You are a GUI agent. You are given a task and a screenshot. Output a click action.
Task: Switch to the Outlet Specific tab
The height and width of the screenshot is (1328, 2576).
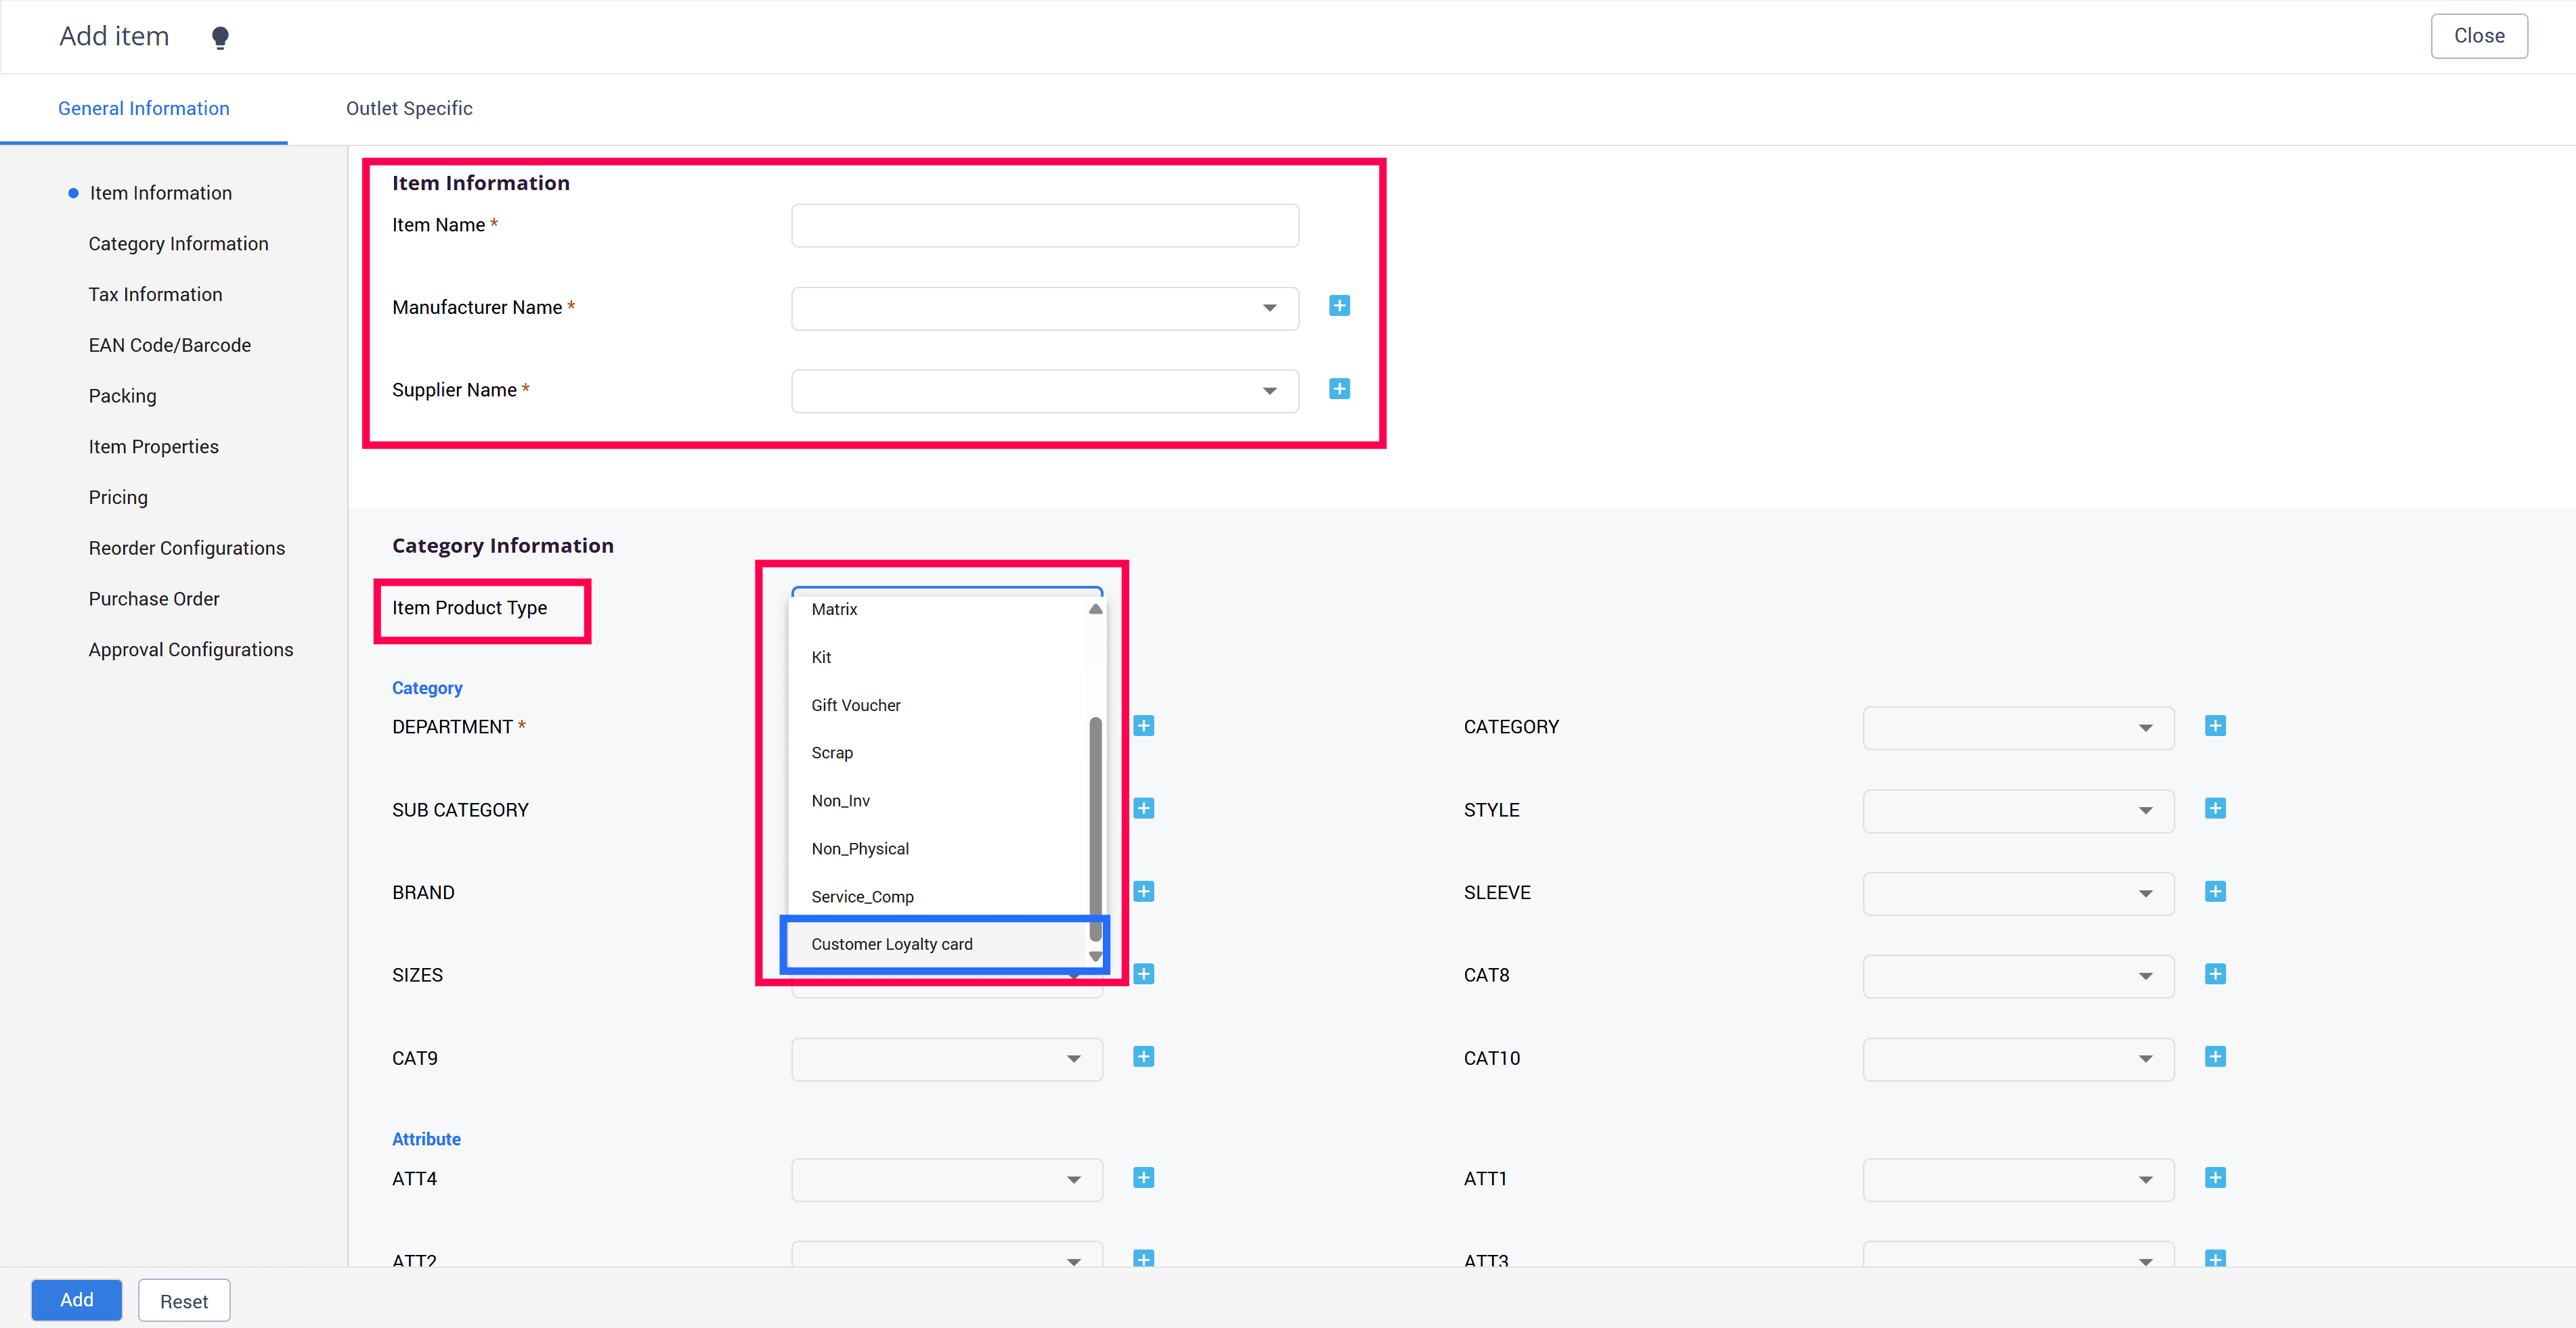click(x=409, y=108)
